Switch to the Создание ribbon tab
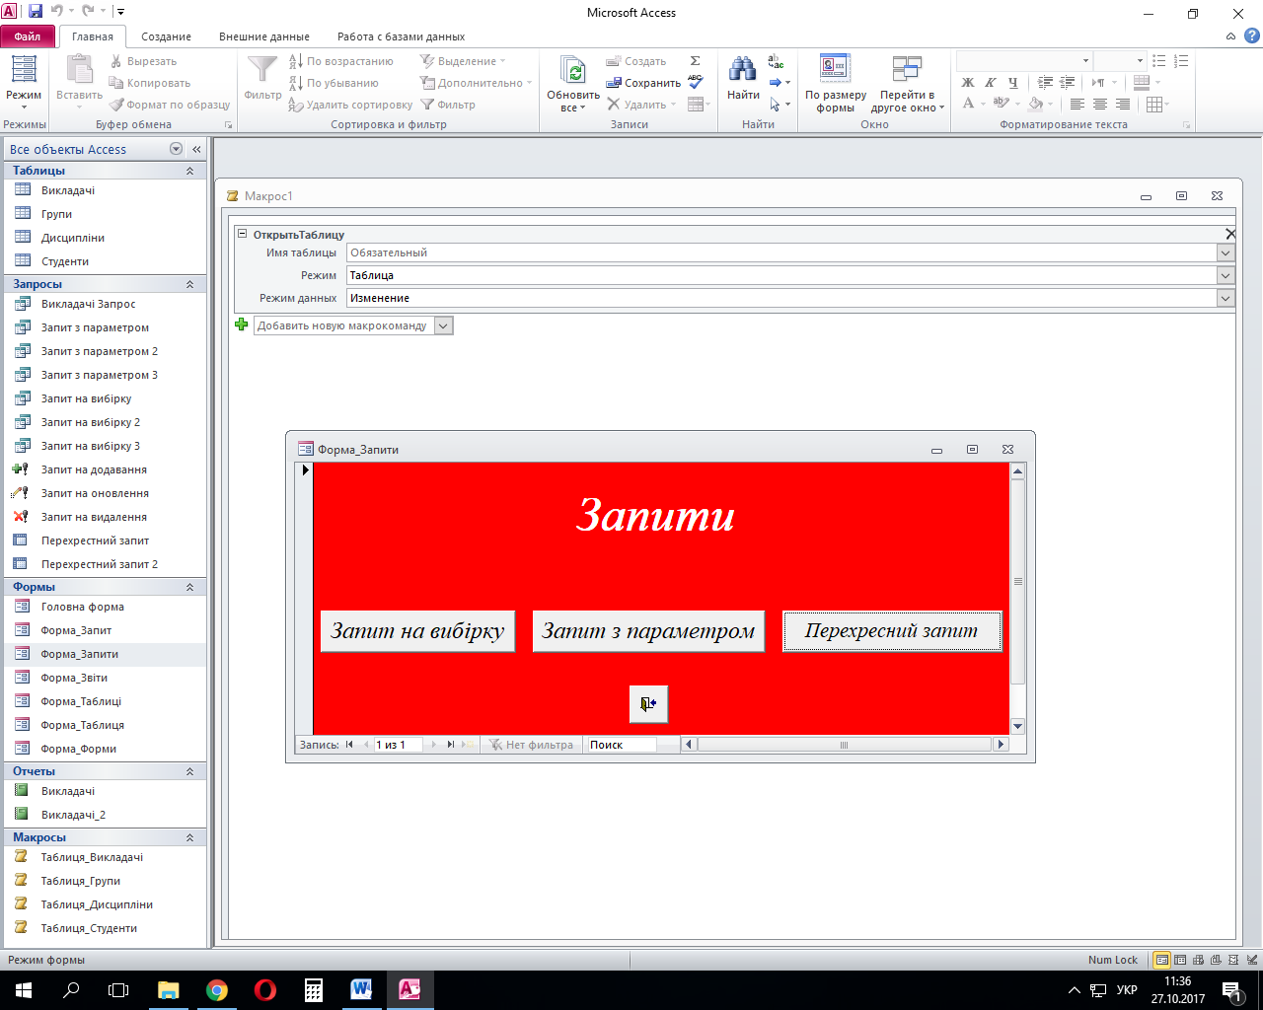The height and width of the screenshot is (1010, 1263). [x=166, y=36]
